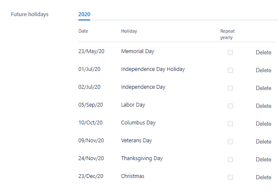This screenshot has width=278, height=189.
Task: Delete the Independence Day entry on 02/Jul/20
Action: pos(263,88)
